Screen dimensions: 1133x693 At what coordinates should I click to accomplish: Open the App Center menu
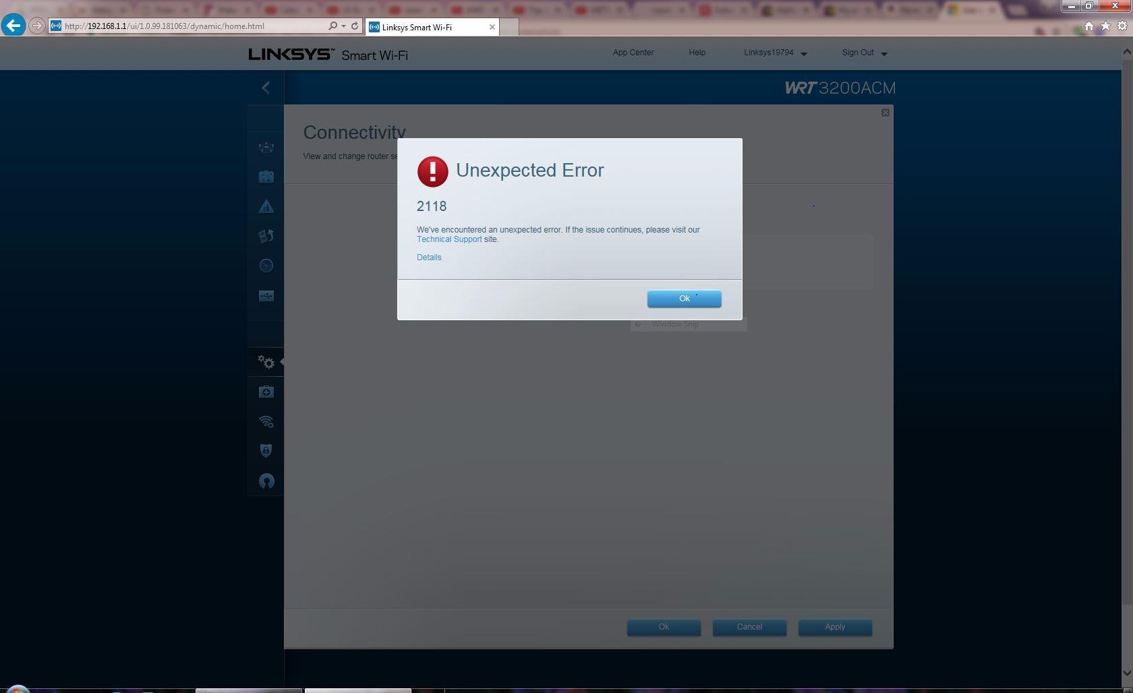point(632,53)
